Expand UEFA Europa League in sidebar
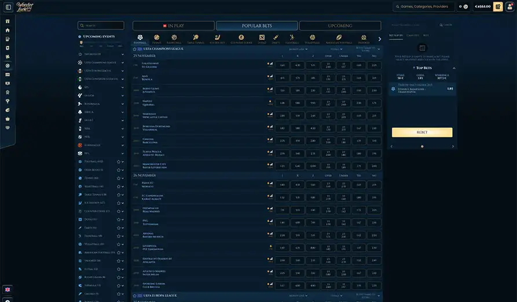Image resolution: width=517 pixels, height=302 pixels. point(123,70)
